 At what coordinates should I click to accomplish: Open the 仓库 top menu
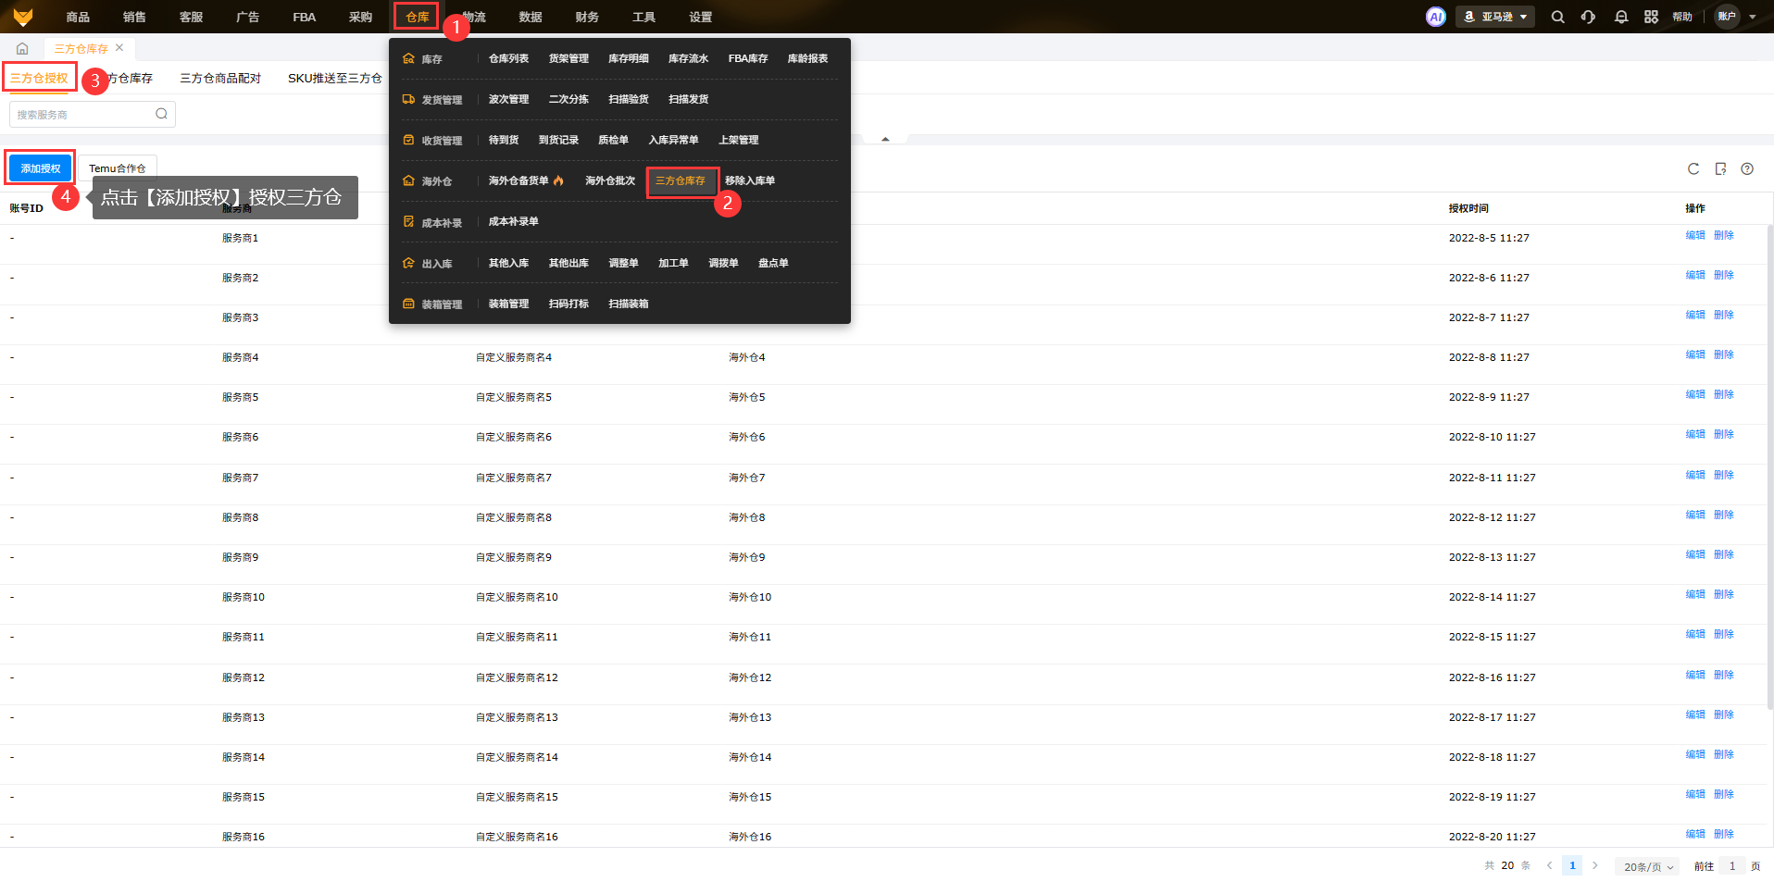click(x=417, y=17)
